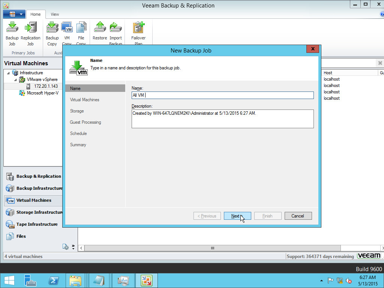
Task: Close the New Backup Job dialog
Action: tap(313, 49)
